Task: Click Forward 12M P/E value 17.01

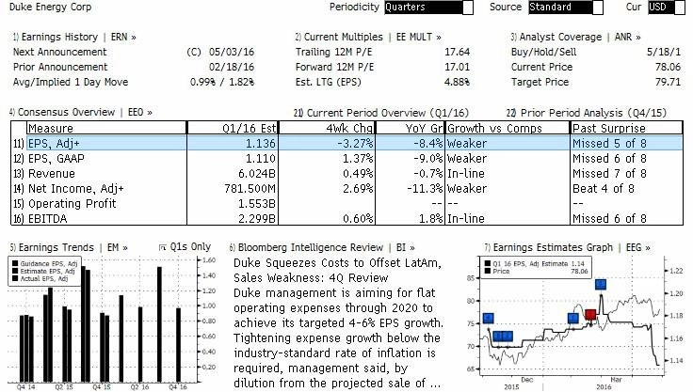Action: click(457, 67)
